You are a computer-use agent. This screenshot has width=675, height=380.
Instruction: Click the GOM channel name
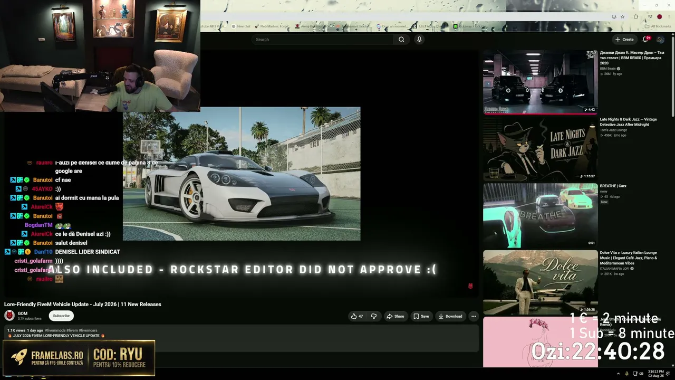point(23,313)
